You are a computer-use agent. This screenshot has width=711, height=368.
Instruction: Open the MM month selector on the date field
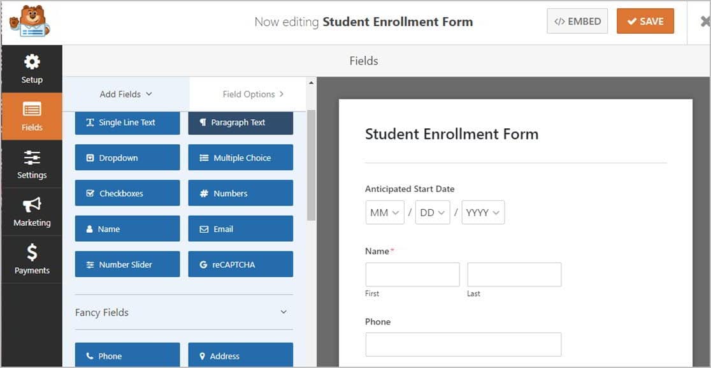tap(384, 212)
